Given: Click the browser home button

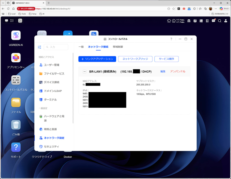Looking at the screenshot, I should (13, 9).
